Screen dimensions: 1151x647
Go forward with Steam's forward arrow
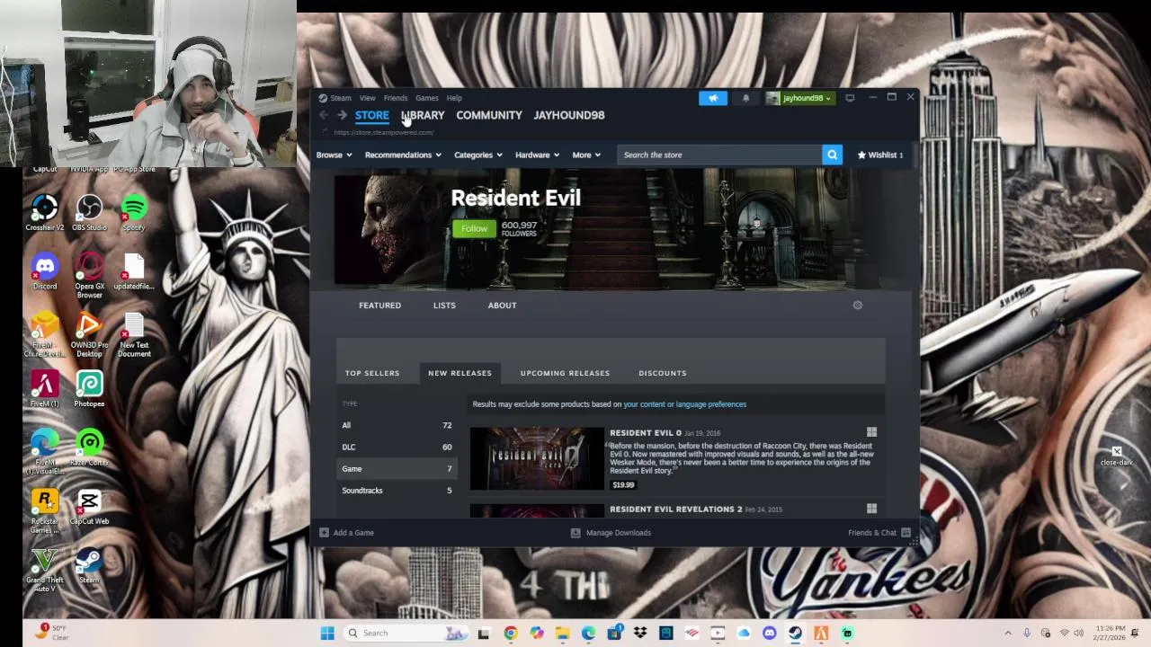[x=342, y=115]
